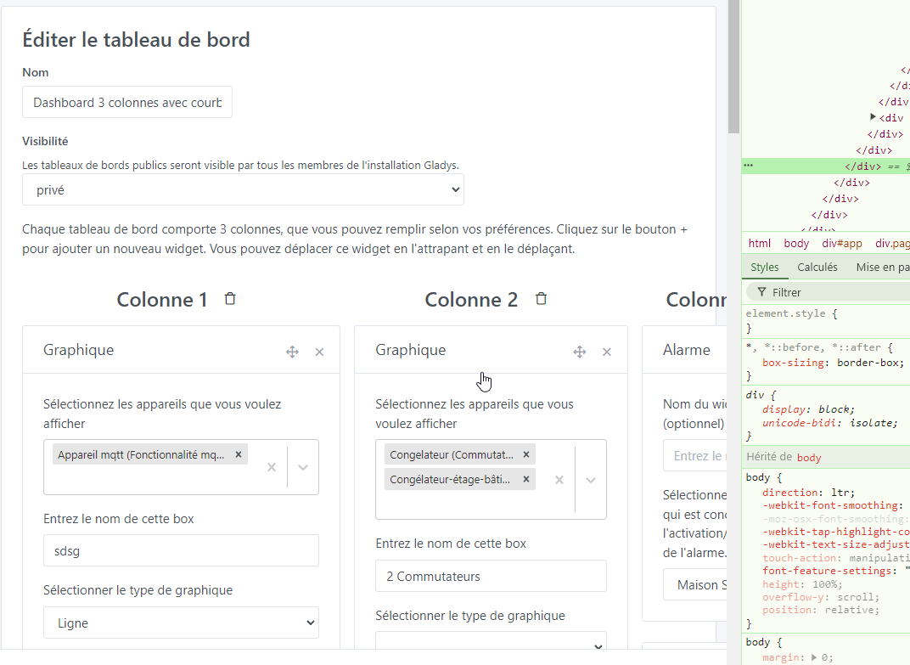Open the Visibilité dropdown set to privé
910x665 pixels.
pyautogui.click(x=243, y=190)
